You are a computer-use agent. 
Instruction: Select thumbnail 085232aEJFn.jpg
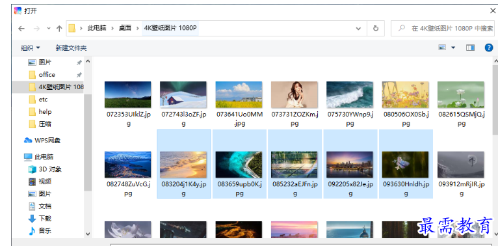[295, 164]
